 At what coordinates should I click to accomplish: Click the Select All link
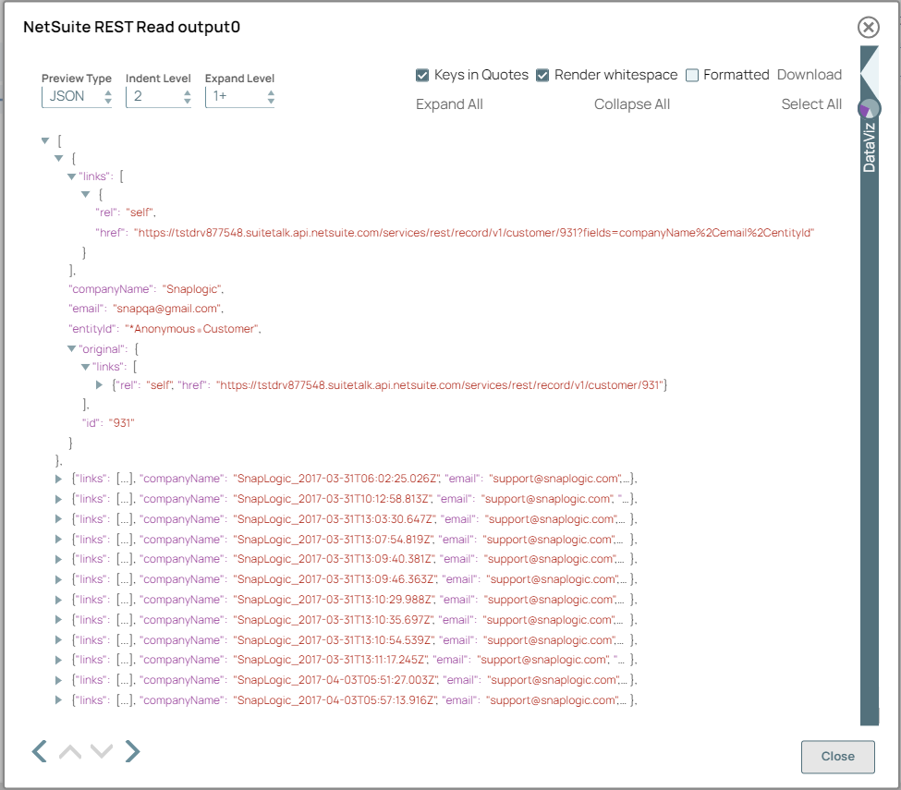[811, 103]
